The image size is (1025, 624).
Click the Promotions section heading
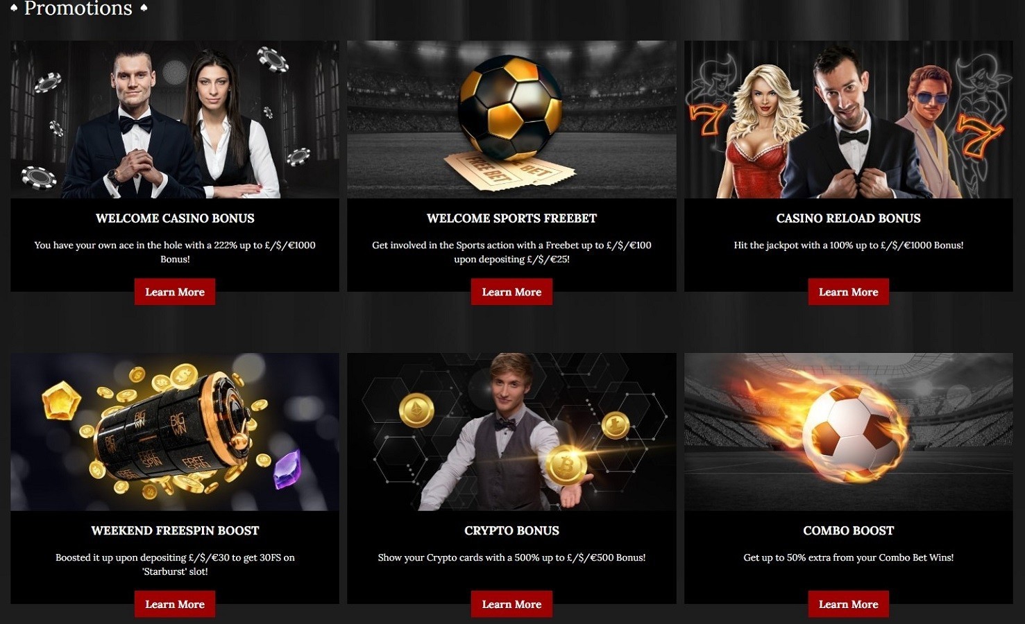click(x=78, y=8)
